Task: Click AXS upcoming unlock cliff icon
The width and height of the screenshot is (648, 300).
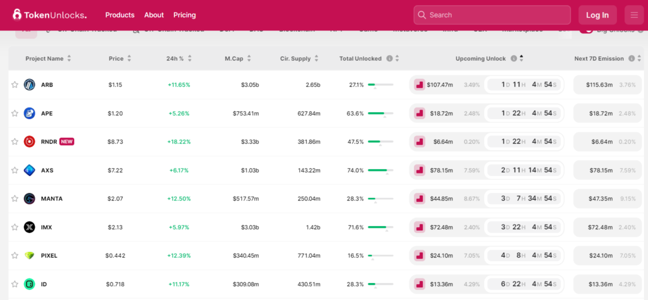Action: (420, 170)
